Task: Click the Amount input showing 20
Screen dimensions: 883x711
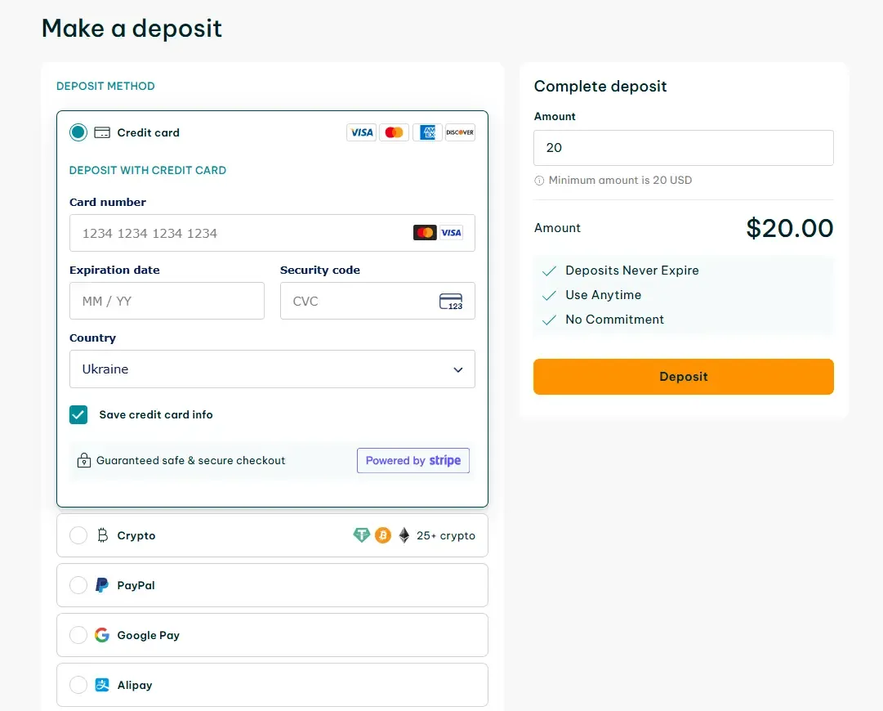Action: (x=683, y=147)
